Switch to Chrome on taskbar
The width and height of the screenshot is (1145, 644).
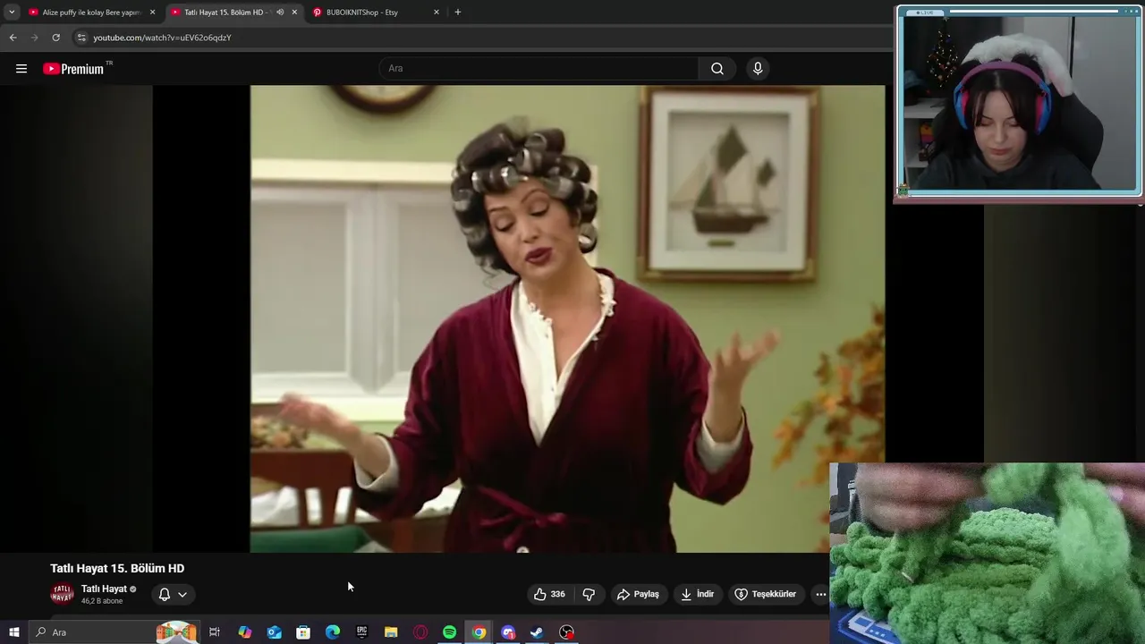point(479,632)
